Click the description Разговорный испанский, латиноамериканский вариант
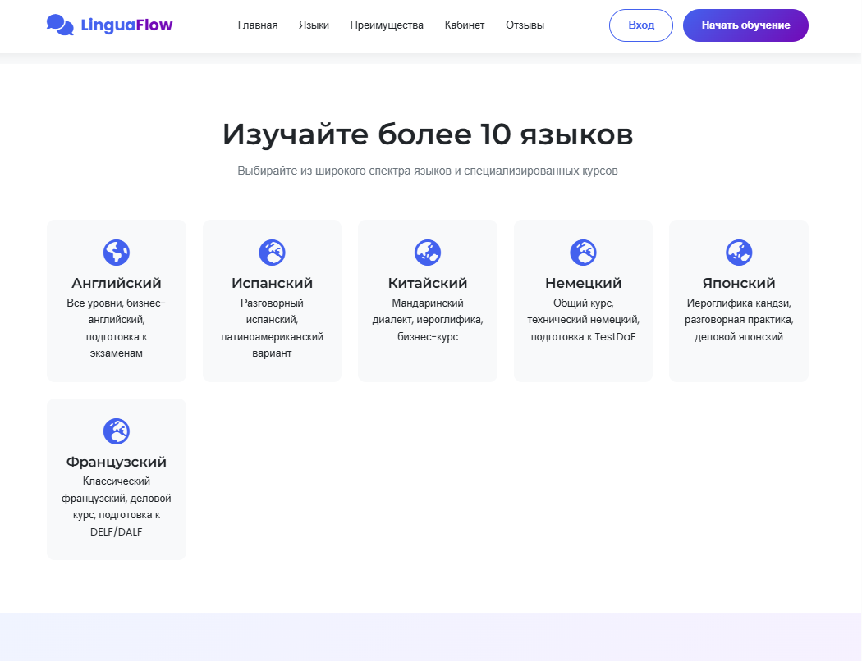The width and height of the screenshot is (862, 661). [x=272, y=328]
